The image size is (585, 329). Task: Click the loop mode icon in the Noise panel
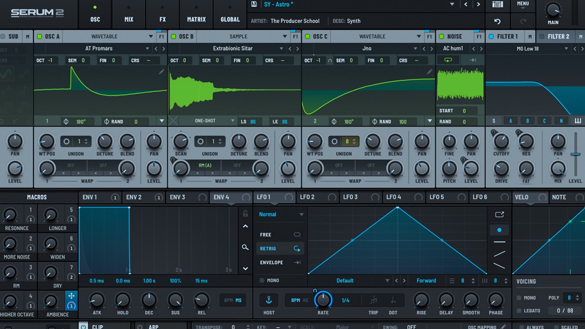(x=448, y=60)
